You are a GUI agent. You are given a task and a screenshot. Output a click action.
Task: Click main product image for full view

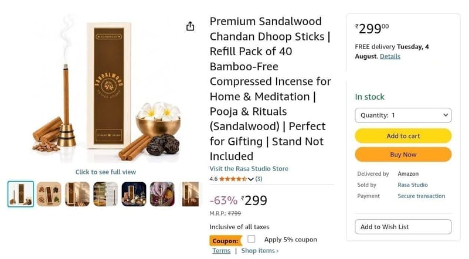click(106, 88)
